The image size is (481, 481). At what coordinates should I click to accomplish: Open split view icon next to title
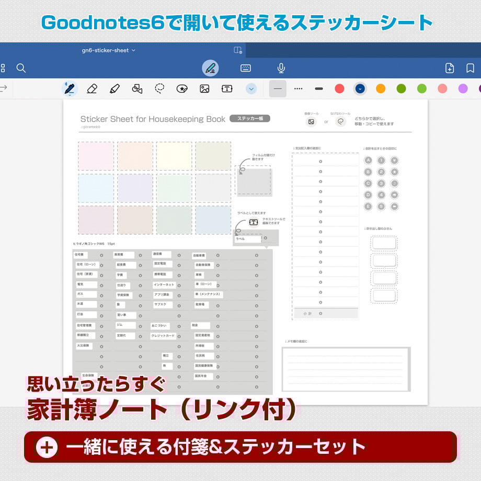click(x=238, y=50)
